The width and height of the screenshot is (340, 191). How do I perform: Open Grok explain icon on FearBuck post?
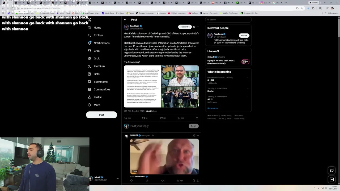(194, 27)
